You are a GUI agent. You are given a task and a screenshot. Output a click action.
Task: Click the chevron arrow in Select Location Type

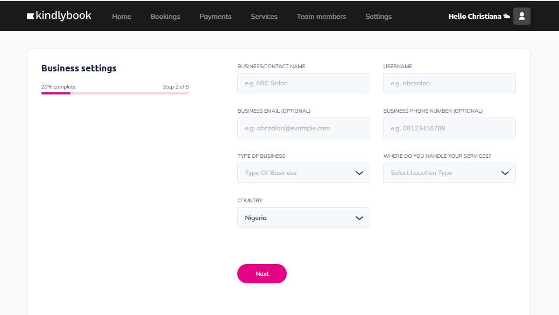(505, 173)
